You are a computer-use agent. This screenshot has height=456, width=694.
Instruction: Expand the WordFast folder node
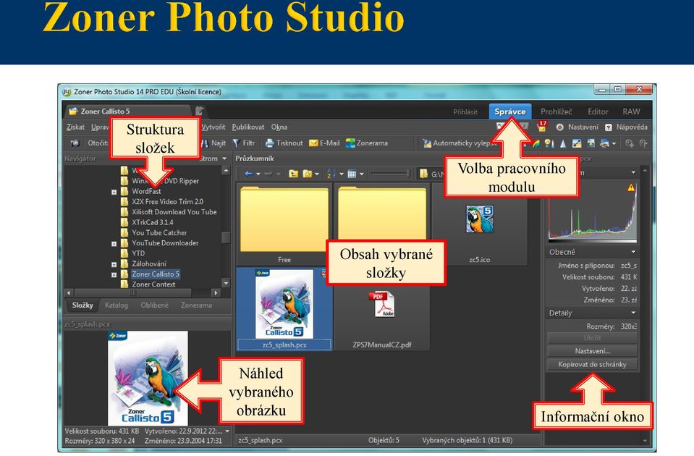pyautogui.click(x=114, y=192)
